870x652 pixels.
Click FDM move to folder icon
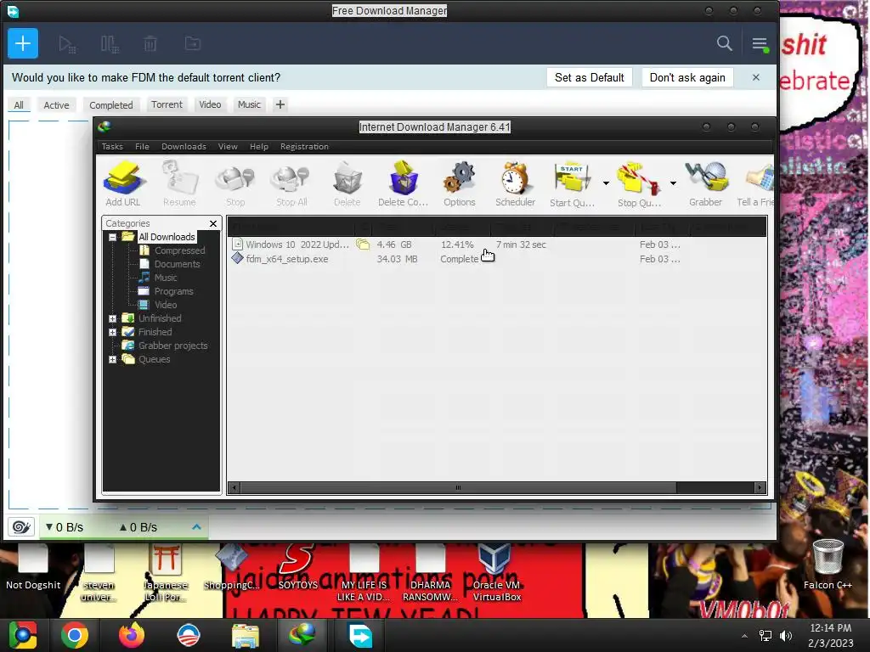click(x=193, y=43)
